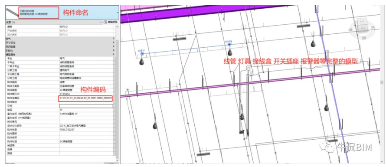Open the 线管 (1) instance filter dropdown
The image size is (386, 167).
[101, 22]
